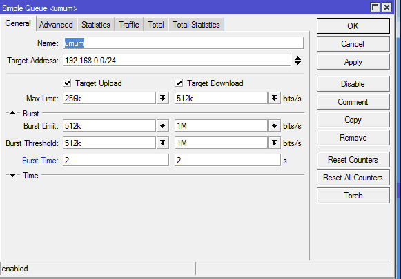Collapse the Burst section triangle
This screenshot has height=279, width=401.
click(x=13, y=113)
